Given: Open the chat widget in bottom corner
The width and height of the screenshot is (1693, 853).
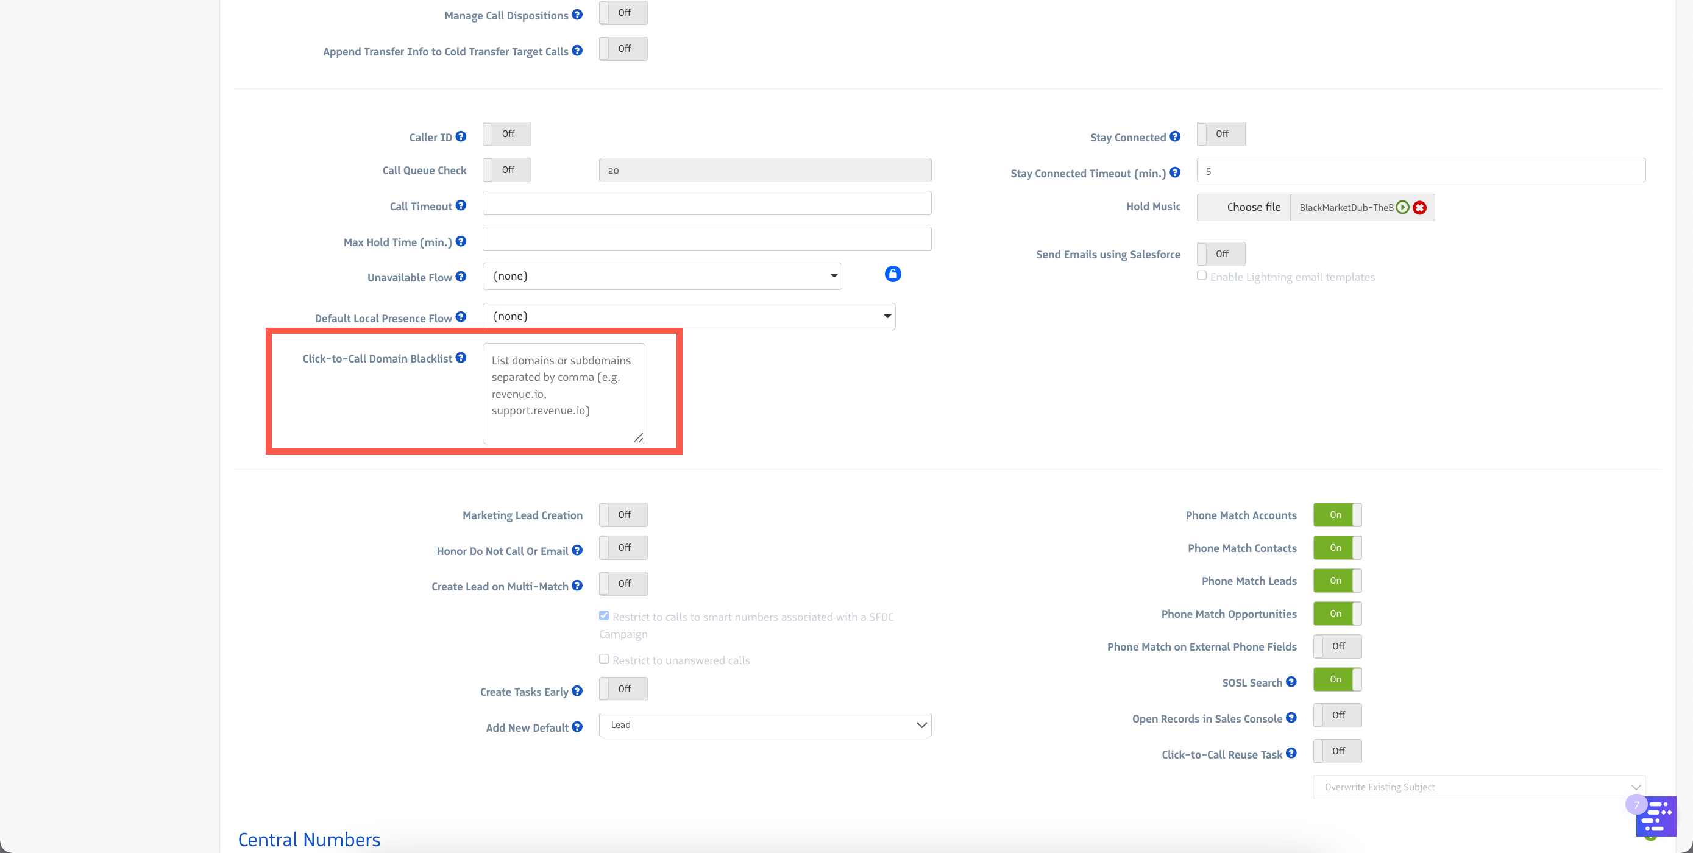Looking at the screenshot, I should pos(1656,816).
